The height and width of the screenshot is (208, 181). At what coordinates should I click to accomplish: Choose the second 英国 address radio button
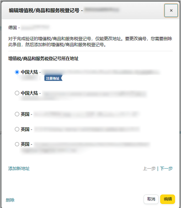tap(17, 129)
